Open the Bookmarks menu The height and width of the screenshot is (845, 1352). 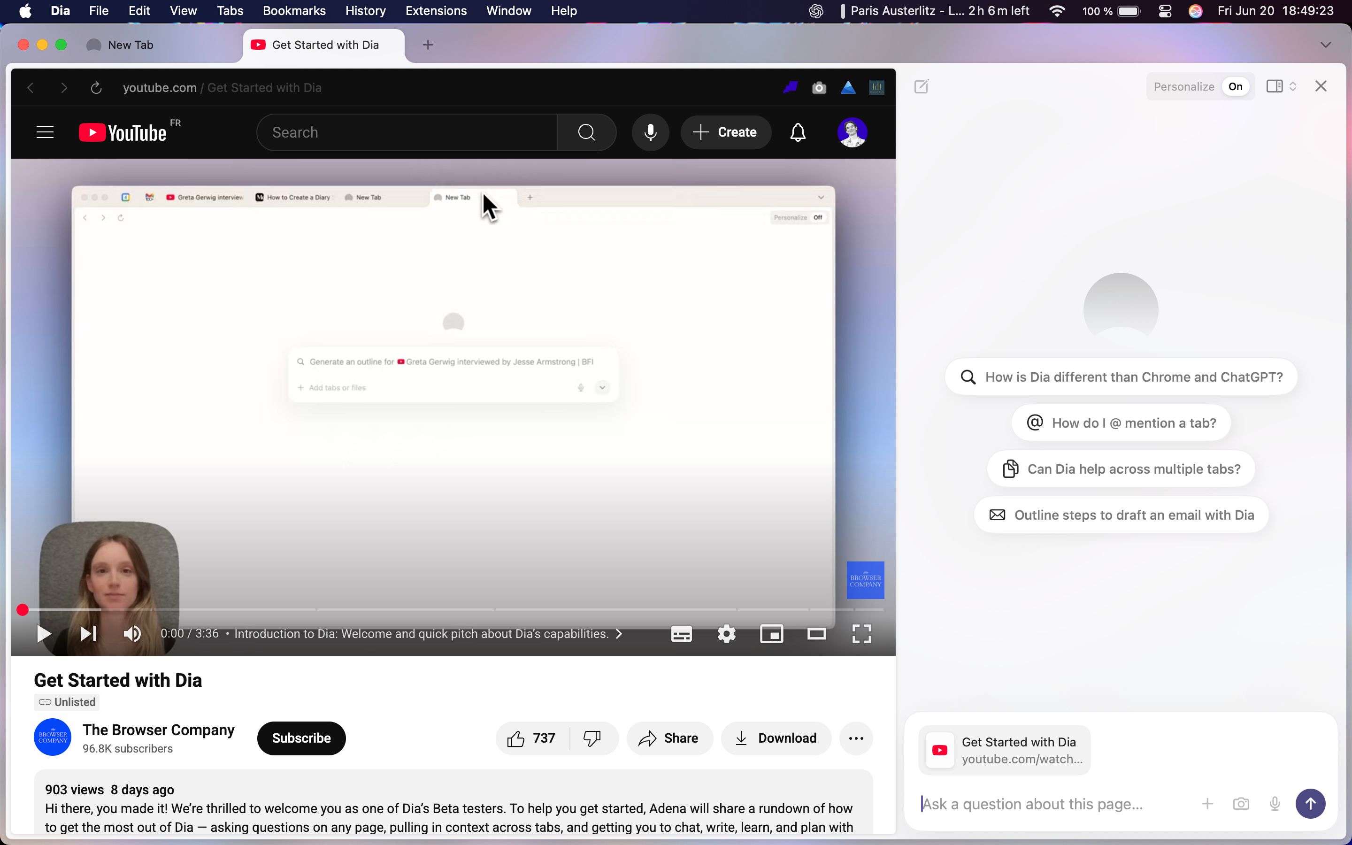point(294,11)
